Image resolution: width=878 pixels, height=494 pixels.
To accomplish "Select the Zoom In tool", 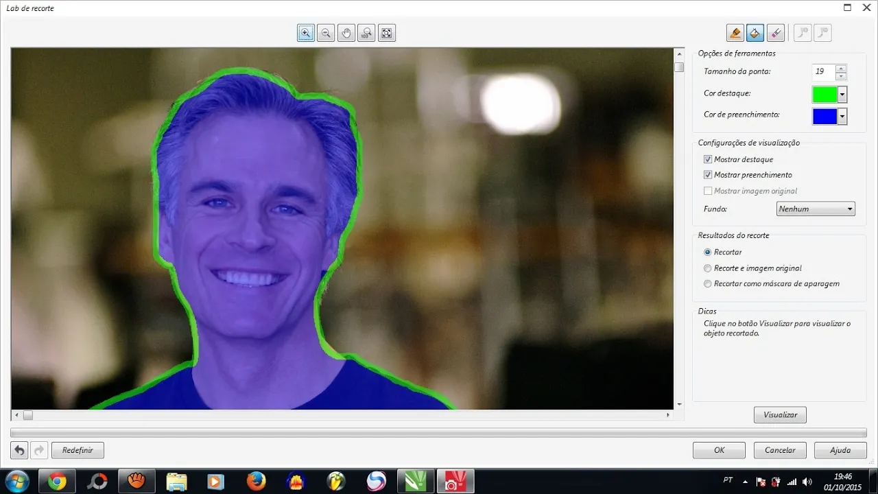I will 306,33.
